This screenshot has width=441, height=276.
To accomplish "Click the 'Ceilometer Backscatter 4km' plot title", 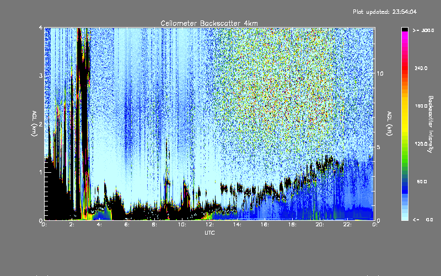I will pyautogui.click(x=209, y=23).
